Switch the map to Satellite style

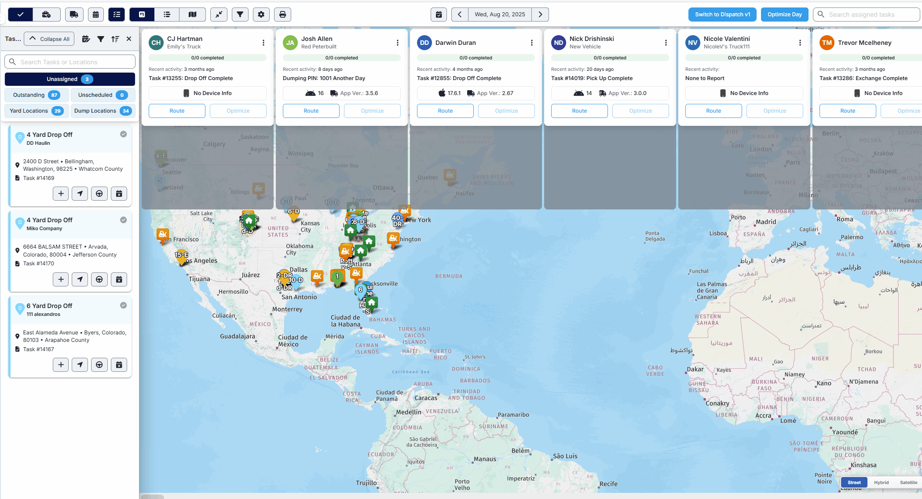click(x=908, y=482)
